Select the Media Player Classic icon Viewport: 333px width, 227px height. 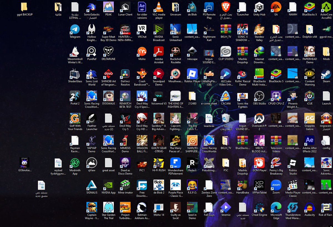[293, 185]
